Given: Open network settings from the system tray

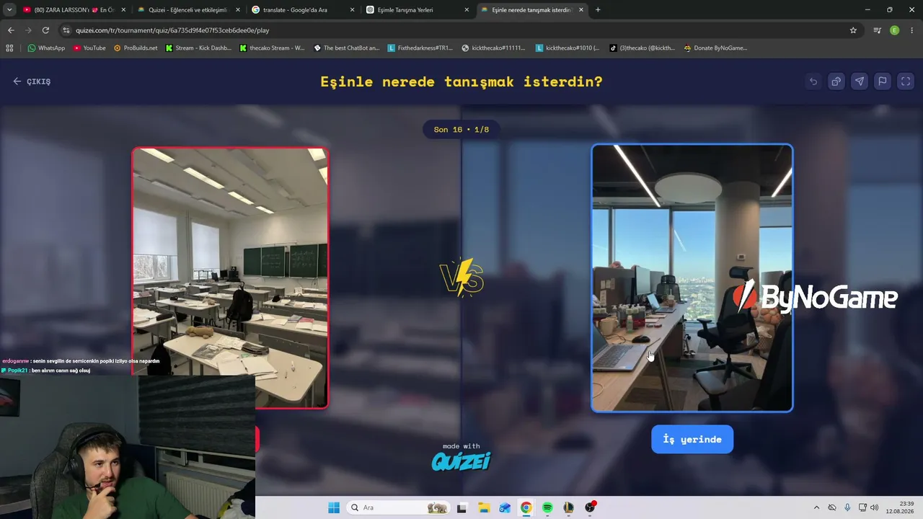Looking at the screenshot, I should point(862,507).
